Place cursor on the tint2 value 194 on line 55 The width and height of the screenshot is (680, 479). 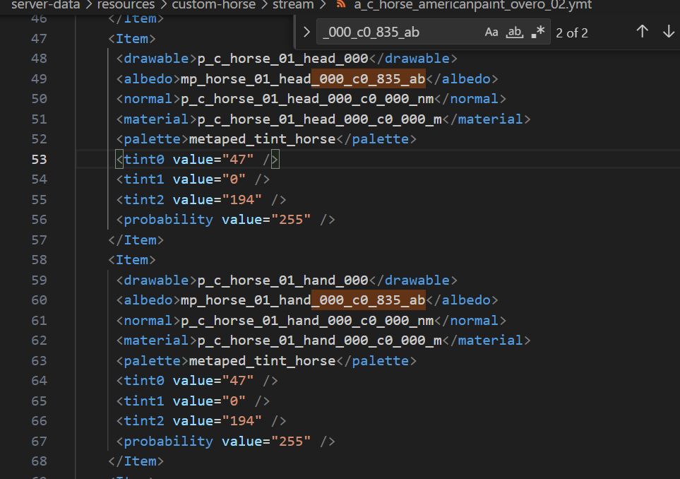[242, 199]
